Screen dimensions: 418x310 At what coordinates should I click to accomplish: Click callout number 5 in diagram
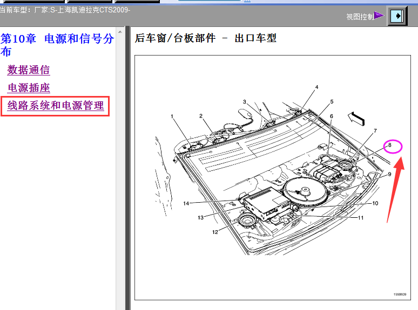[x=332, y=102]
